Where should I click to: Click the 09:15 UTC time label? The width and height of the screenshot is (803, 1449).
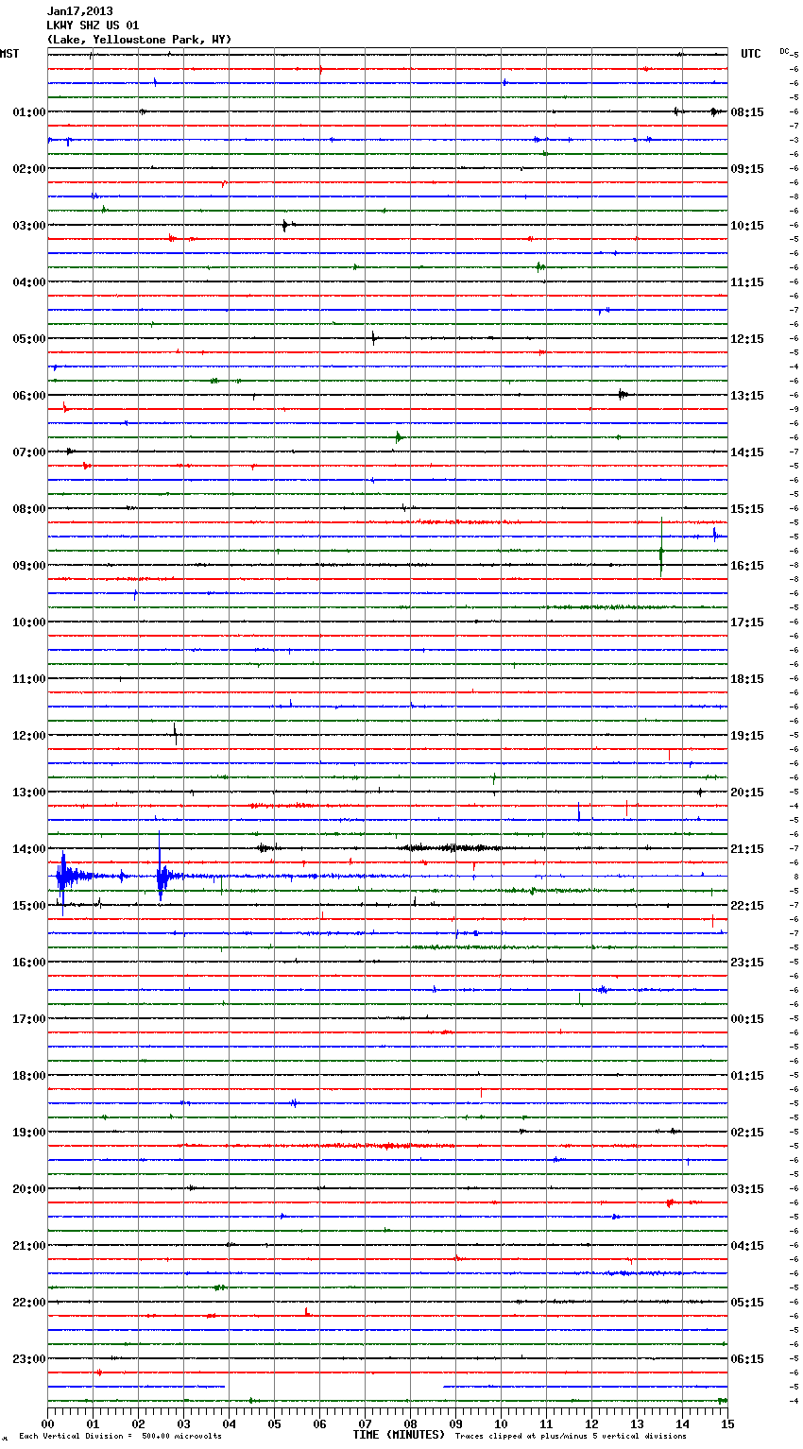[x=747, y=169]
